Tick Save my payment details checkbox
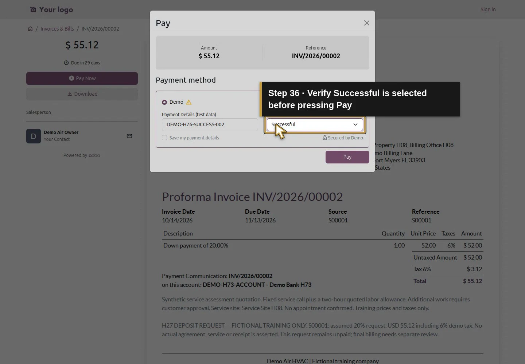 pyautogui.click(x=164, y=138)
